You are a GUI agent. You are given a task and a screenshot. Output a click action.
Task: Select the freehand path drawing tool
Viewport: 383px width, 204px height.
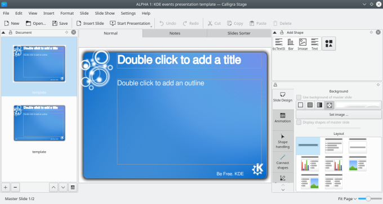(283, 178)
